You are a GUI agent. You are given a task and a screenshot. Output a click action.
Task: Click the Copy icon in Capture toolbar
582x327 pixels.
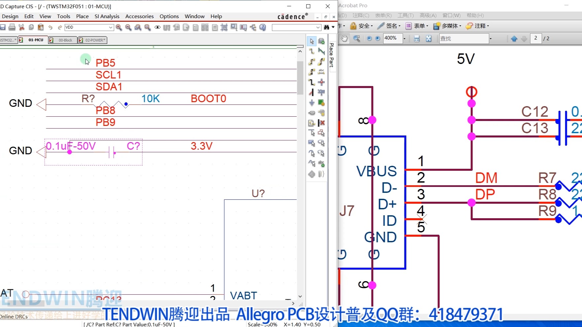[31, 27]
